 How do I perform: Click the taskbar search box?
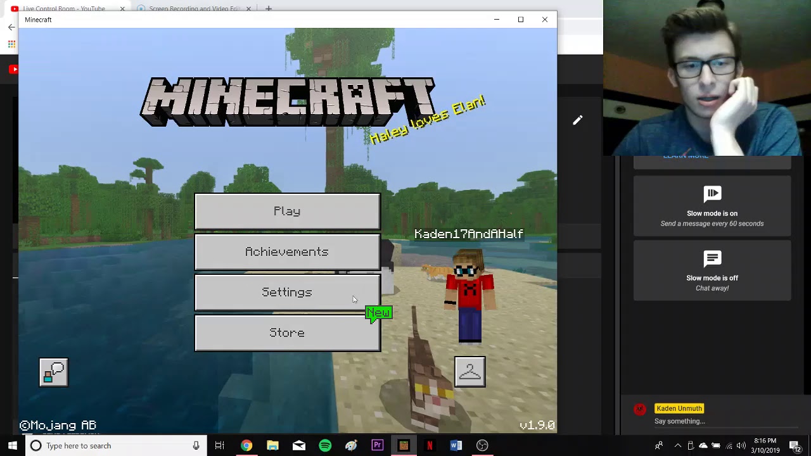click(117, 446)
